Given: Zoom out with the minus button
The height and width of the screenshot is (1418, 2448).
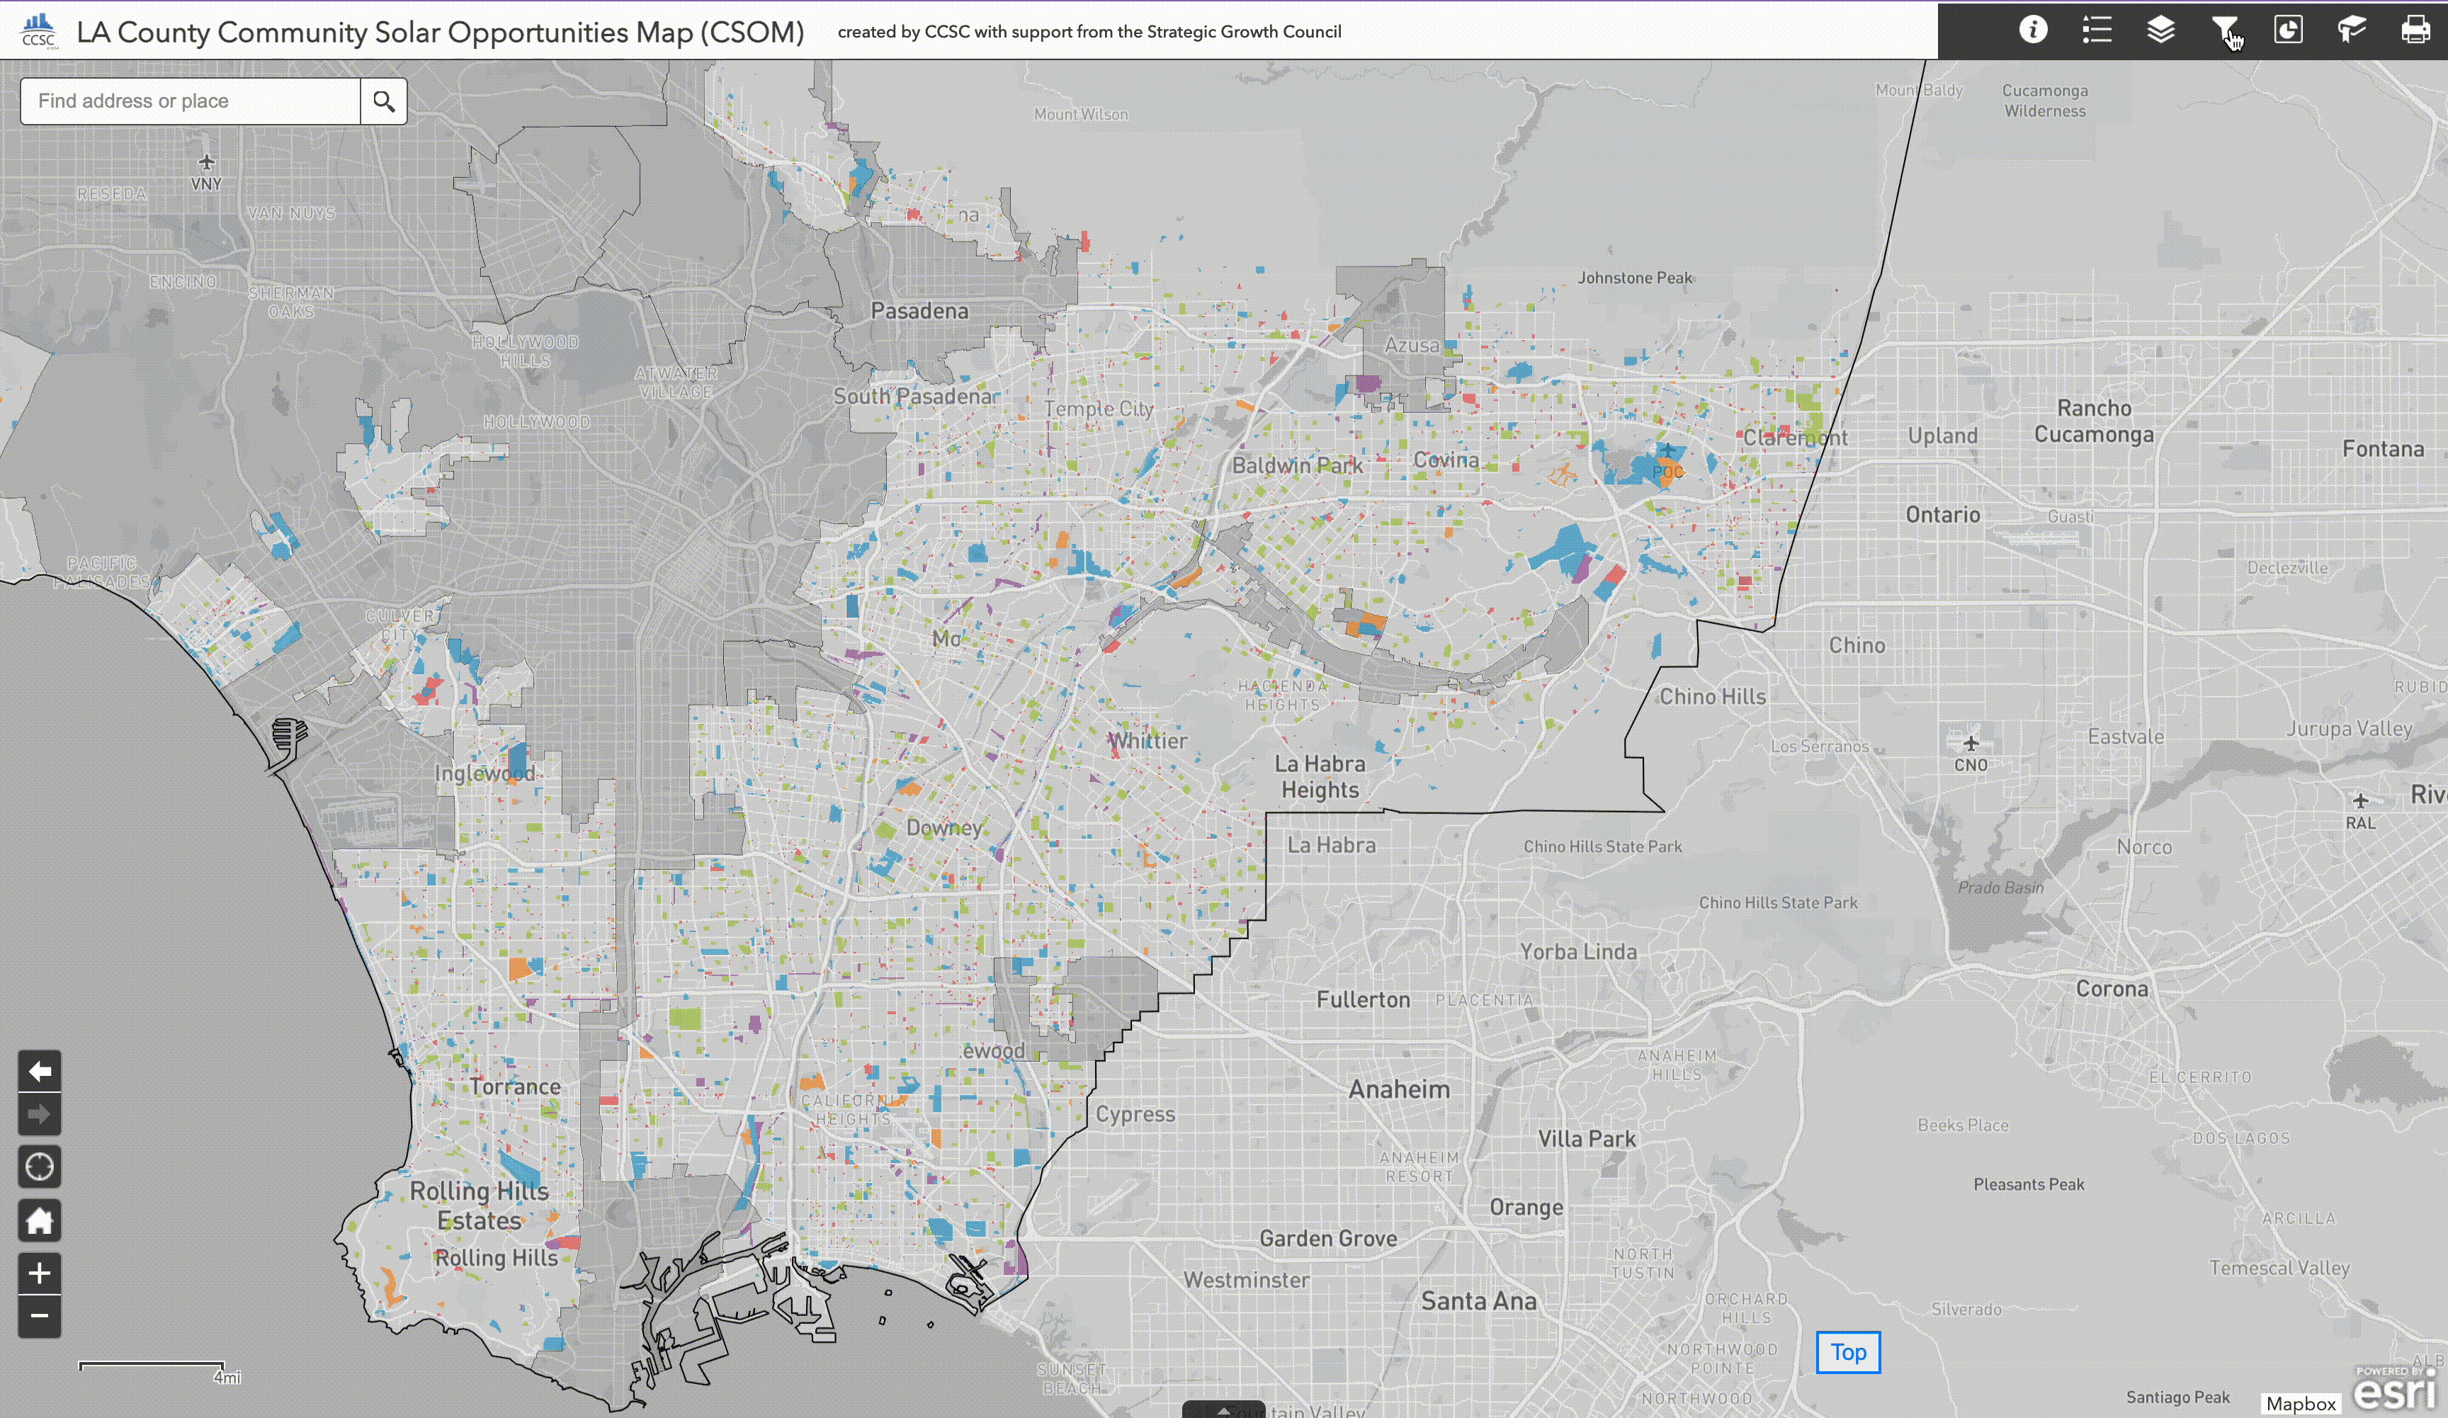Looking at the screenshot, I should 40,1316.
